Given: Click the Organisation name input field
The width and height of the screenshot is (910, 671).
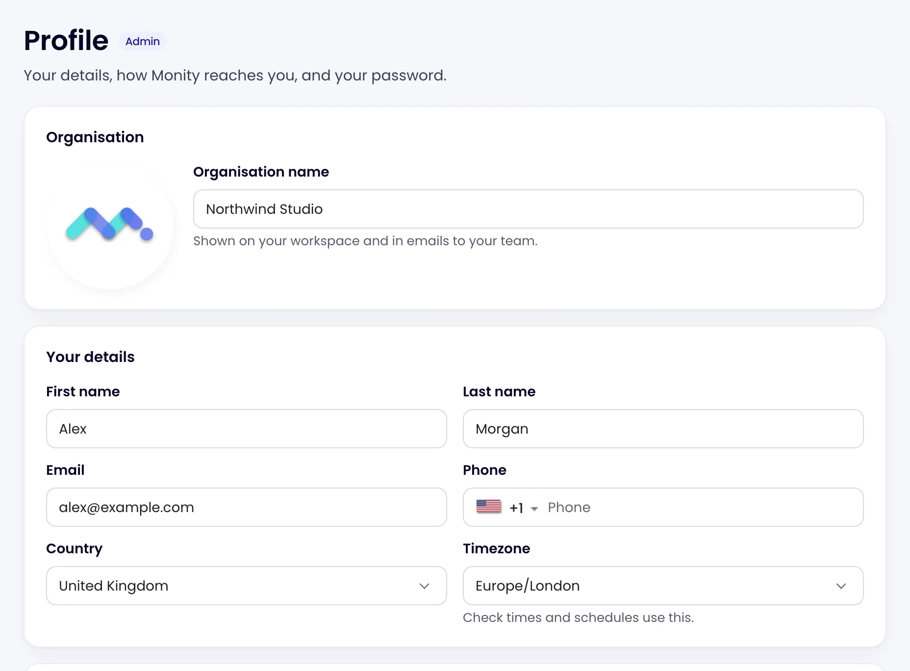Looking at the screenshot, I should pos(528,209).
